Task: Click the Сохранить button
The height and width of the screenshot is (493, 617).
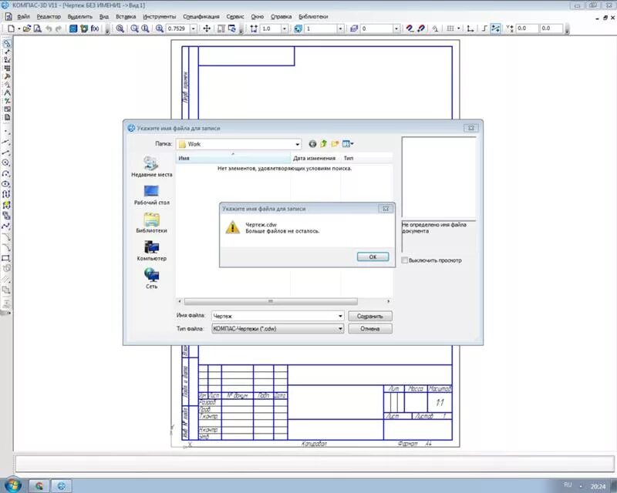Action: 370,316
